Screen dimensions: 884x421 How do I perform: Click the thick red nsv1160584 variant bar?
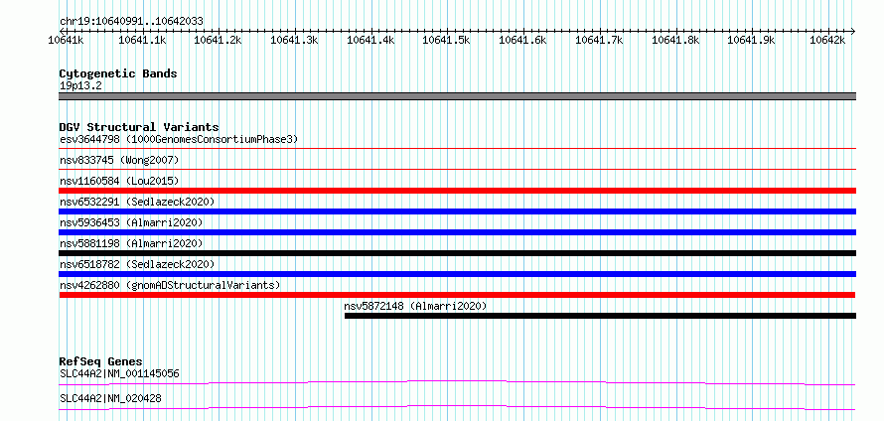[x=458, y=191]
